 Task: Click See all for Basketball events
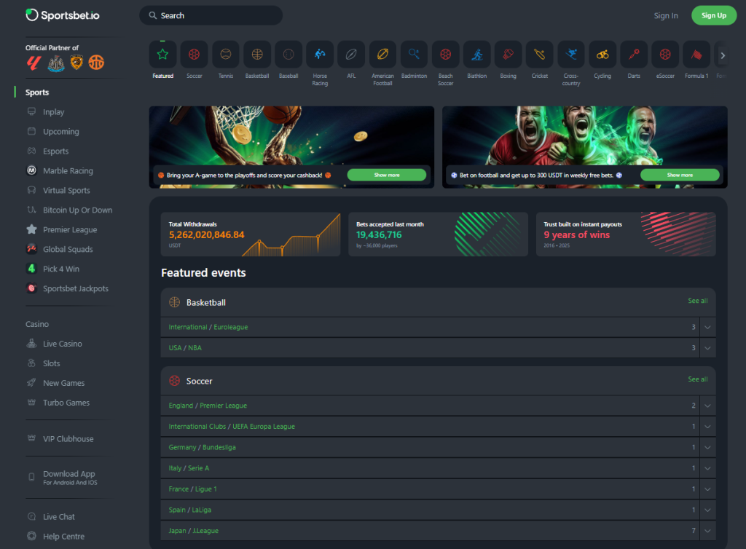[x=697, y=301]
